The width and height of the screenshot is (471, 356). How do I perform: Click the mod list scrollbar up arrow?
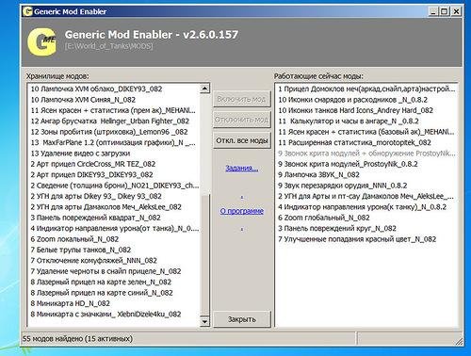[204, 89]
